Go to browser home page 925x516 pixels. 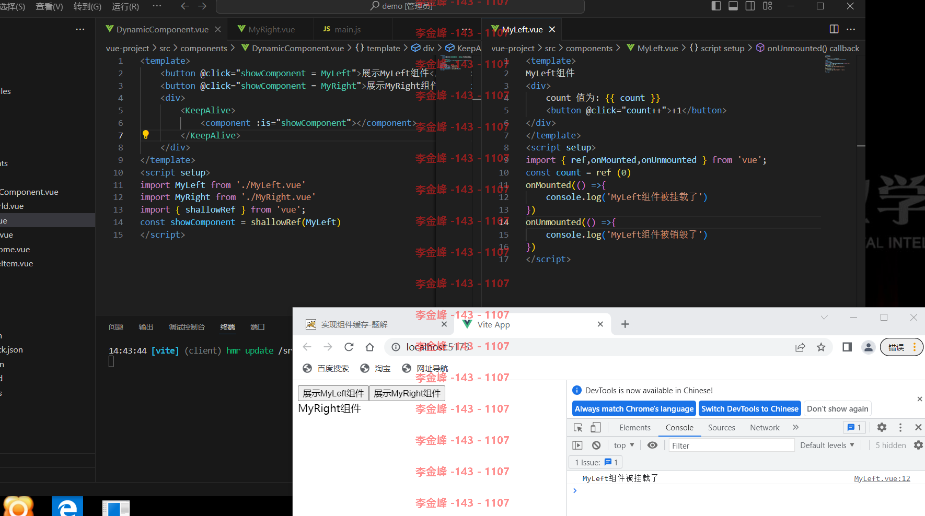[x=369, y=347]
